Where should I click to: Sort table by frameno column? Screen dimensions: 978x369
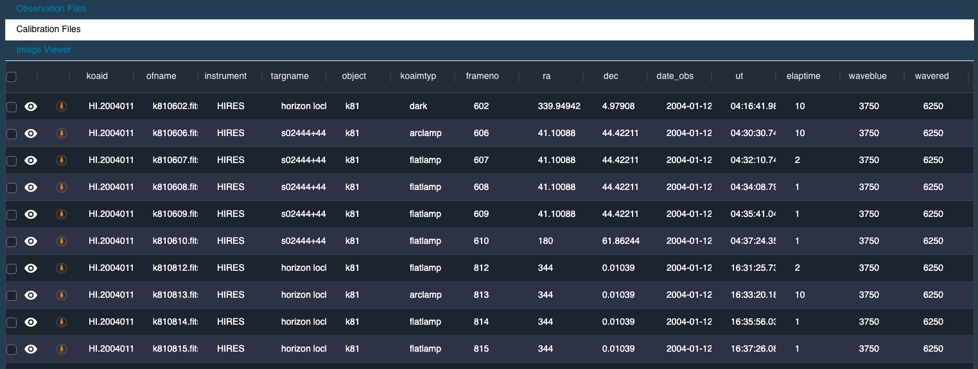point(482,76)
